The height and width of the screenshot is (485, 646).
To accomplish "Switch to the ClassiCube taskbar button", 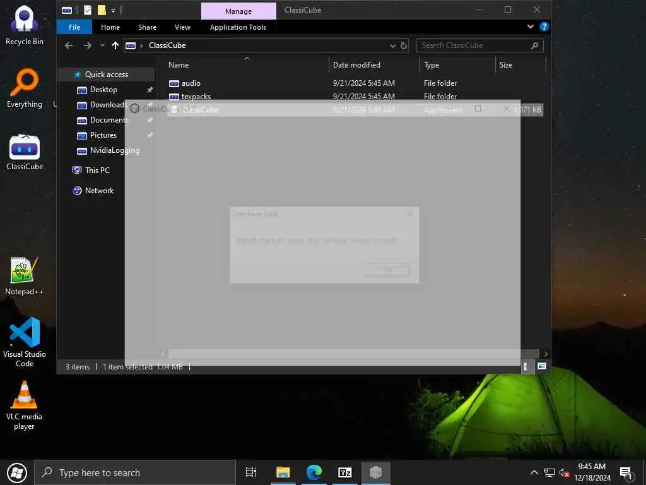I will (376, 472).
